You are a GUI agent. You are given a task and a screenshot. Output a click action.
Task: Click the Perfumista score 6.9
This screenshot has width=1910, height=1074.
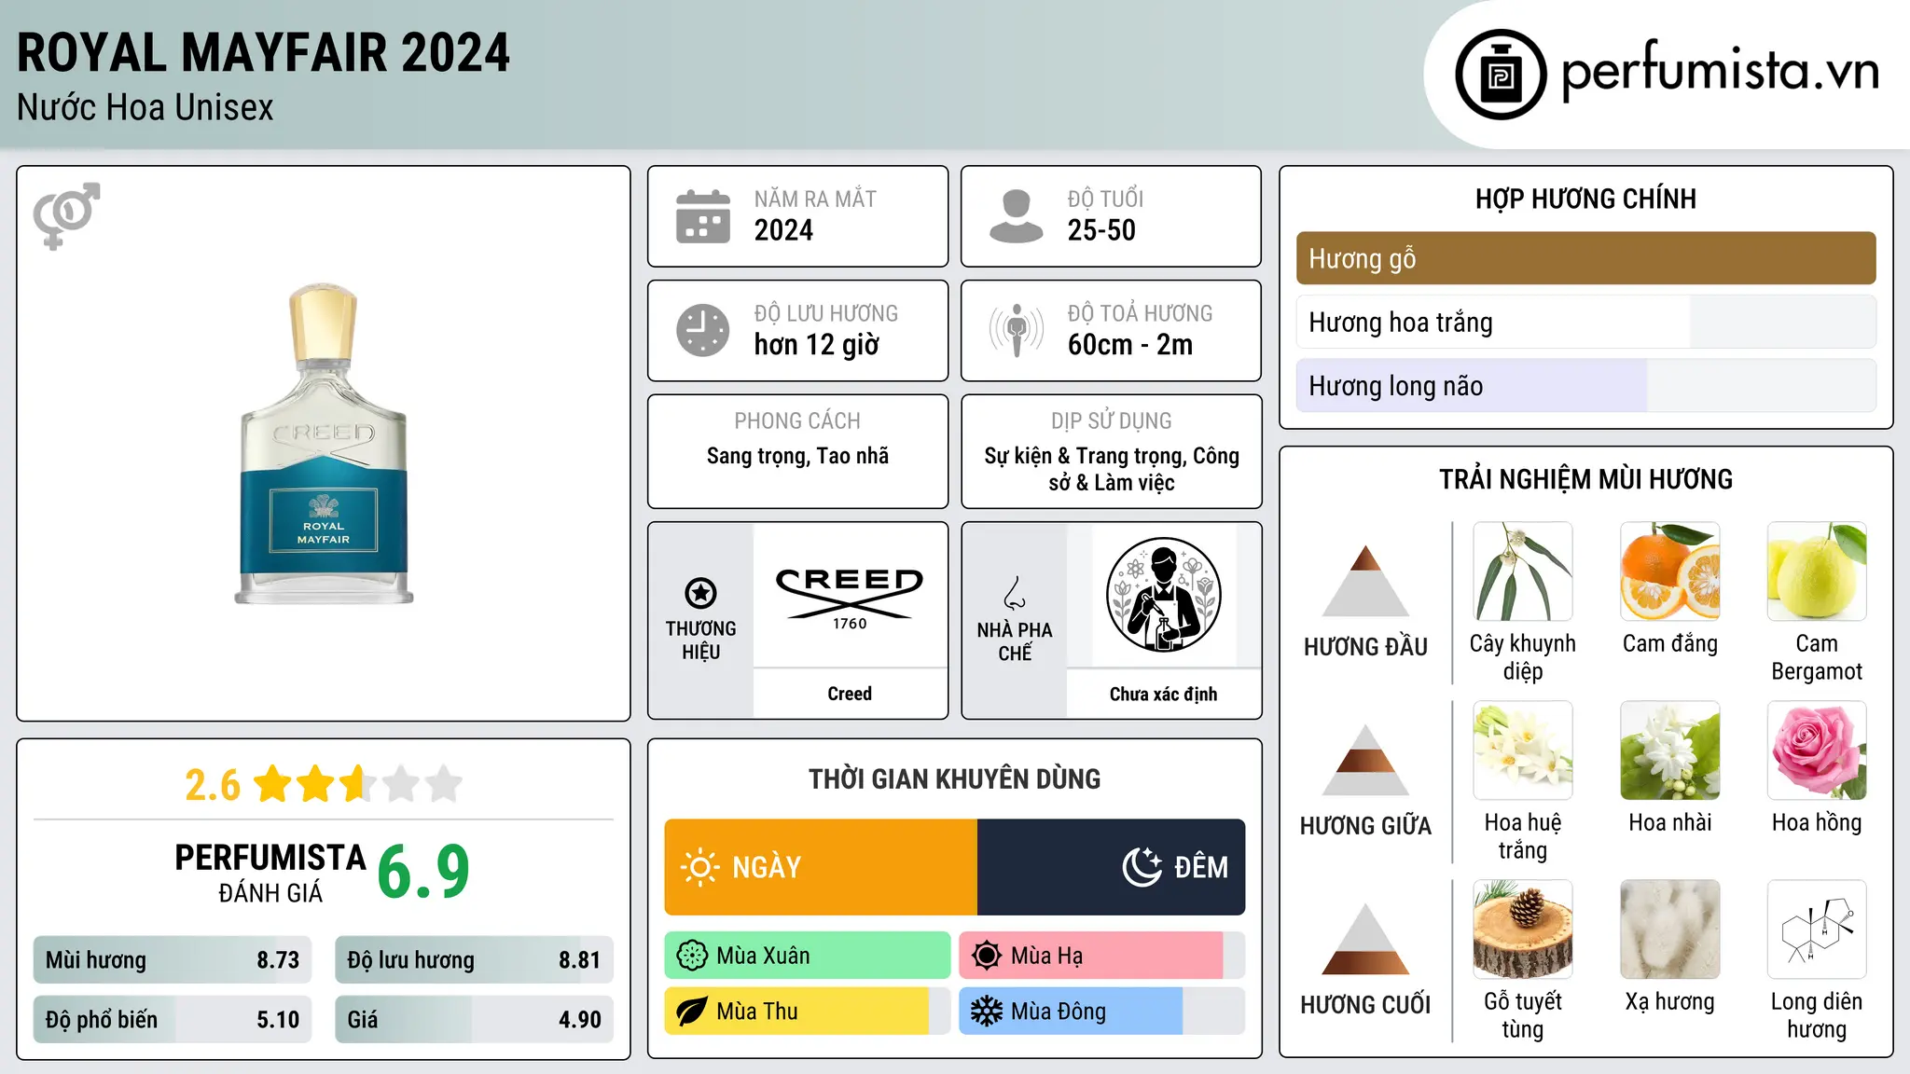pyautogui.click(x=423, y=873)
